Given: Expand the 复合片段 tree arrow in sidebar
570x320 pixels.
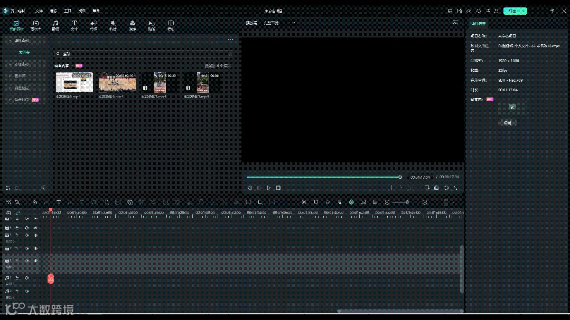Looking at the screenshot, I should (x=10, y=100).
